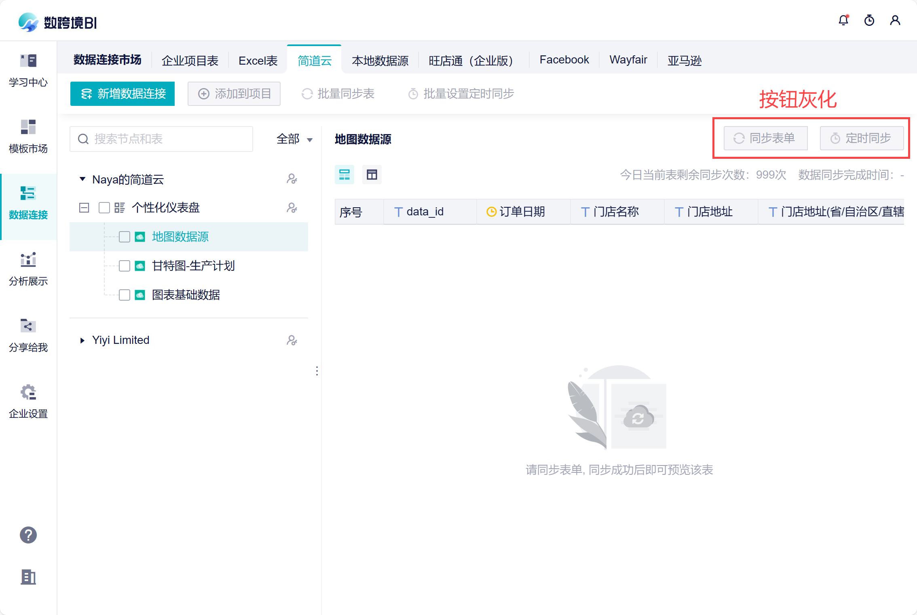Open 学习中心 in the sidebar
Image resolution: width=917 pixels, height=615 pixels.
point(28,71)
